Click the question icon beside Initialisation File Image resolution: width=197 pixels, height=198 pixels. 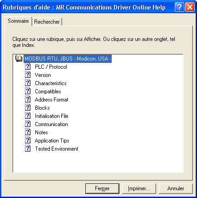(x=28, y=116)
